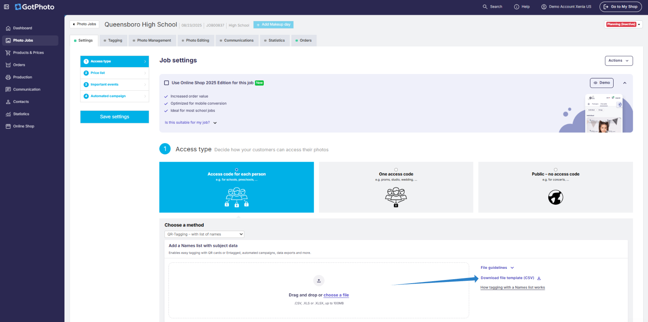Image resolution: width=648 pixels, height=322 pixels.
Task: Expand the File guidelines section
Action: tap(497, 268)
